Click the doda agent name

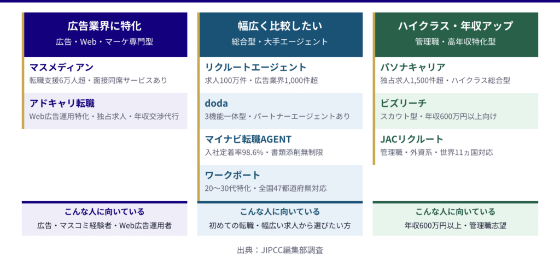pyautogui.click(x=217, y=104)
